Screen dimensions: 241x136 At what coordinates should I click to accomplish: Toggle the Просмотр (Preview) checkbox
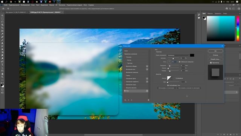[211, 63]
